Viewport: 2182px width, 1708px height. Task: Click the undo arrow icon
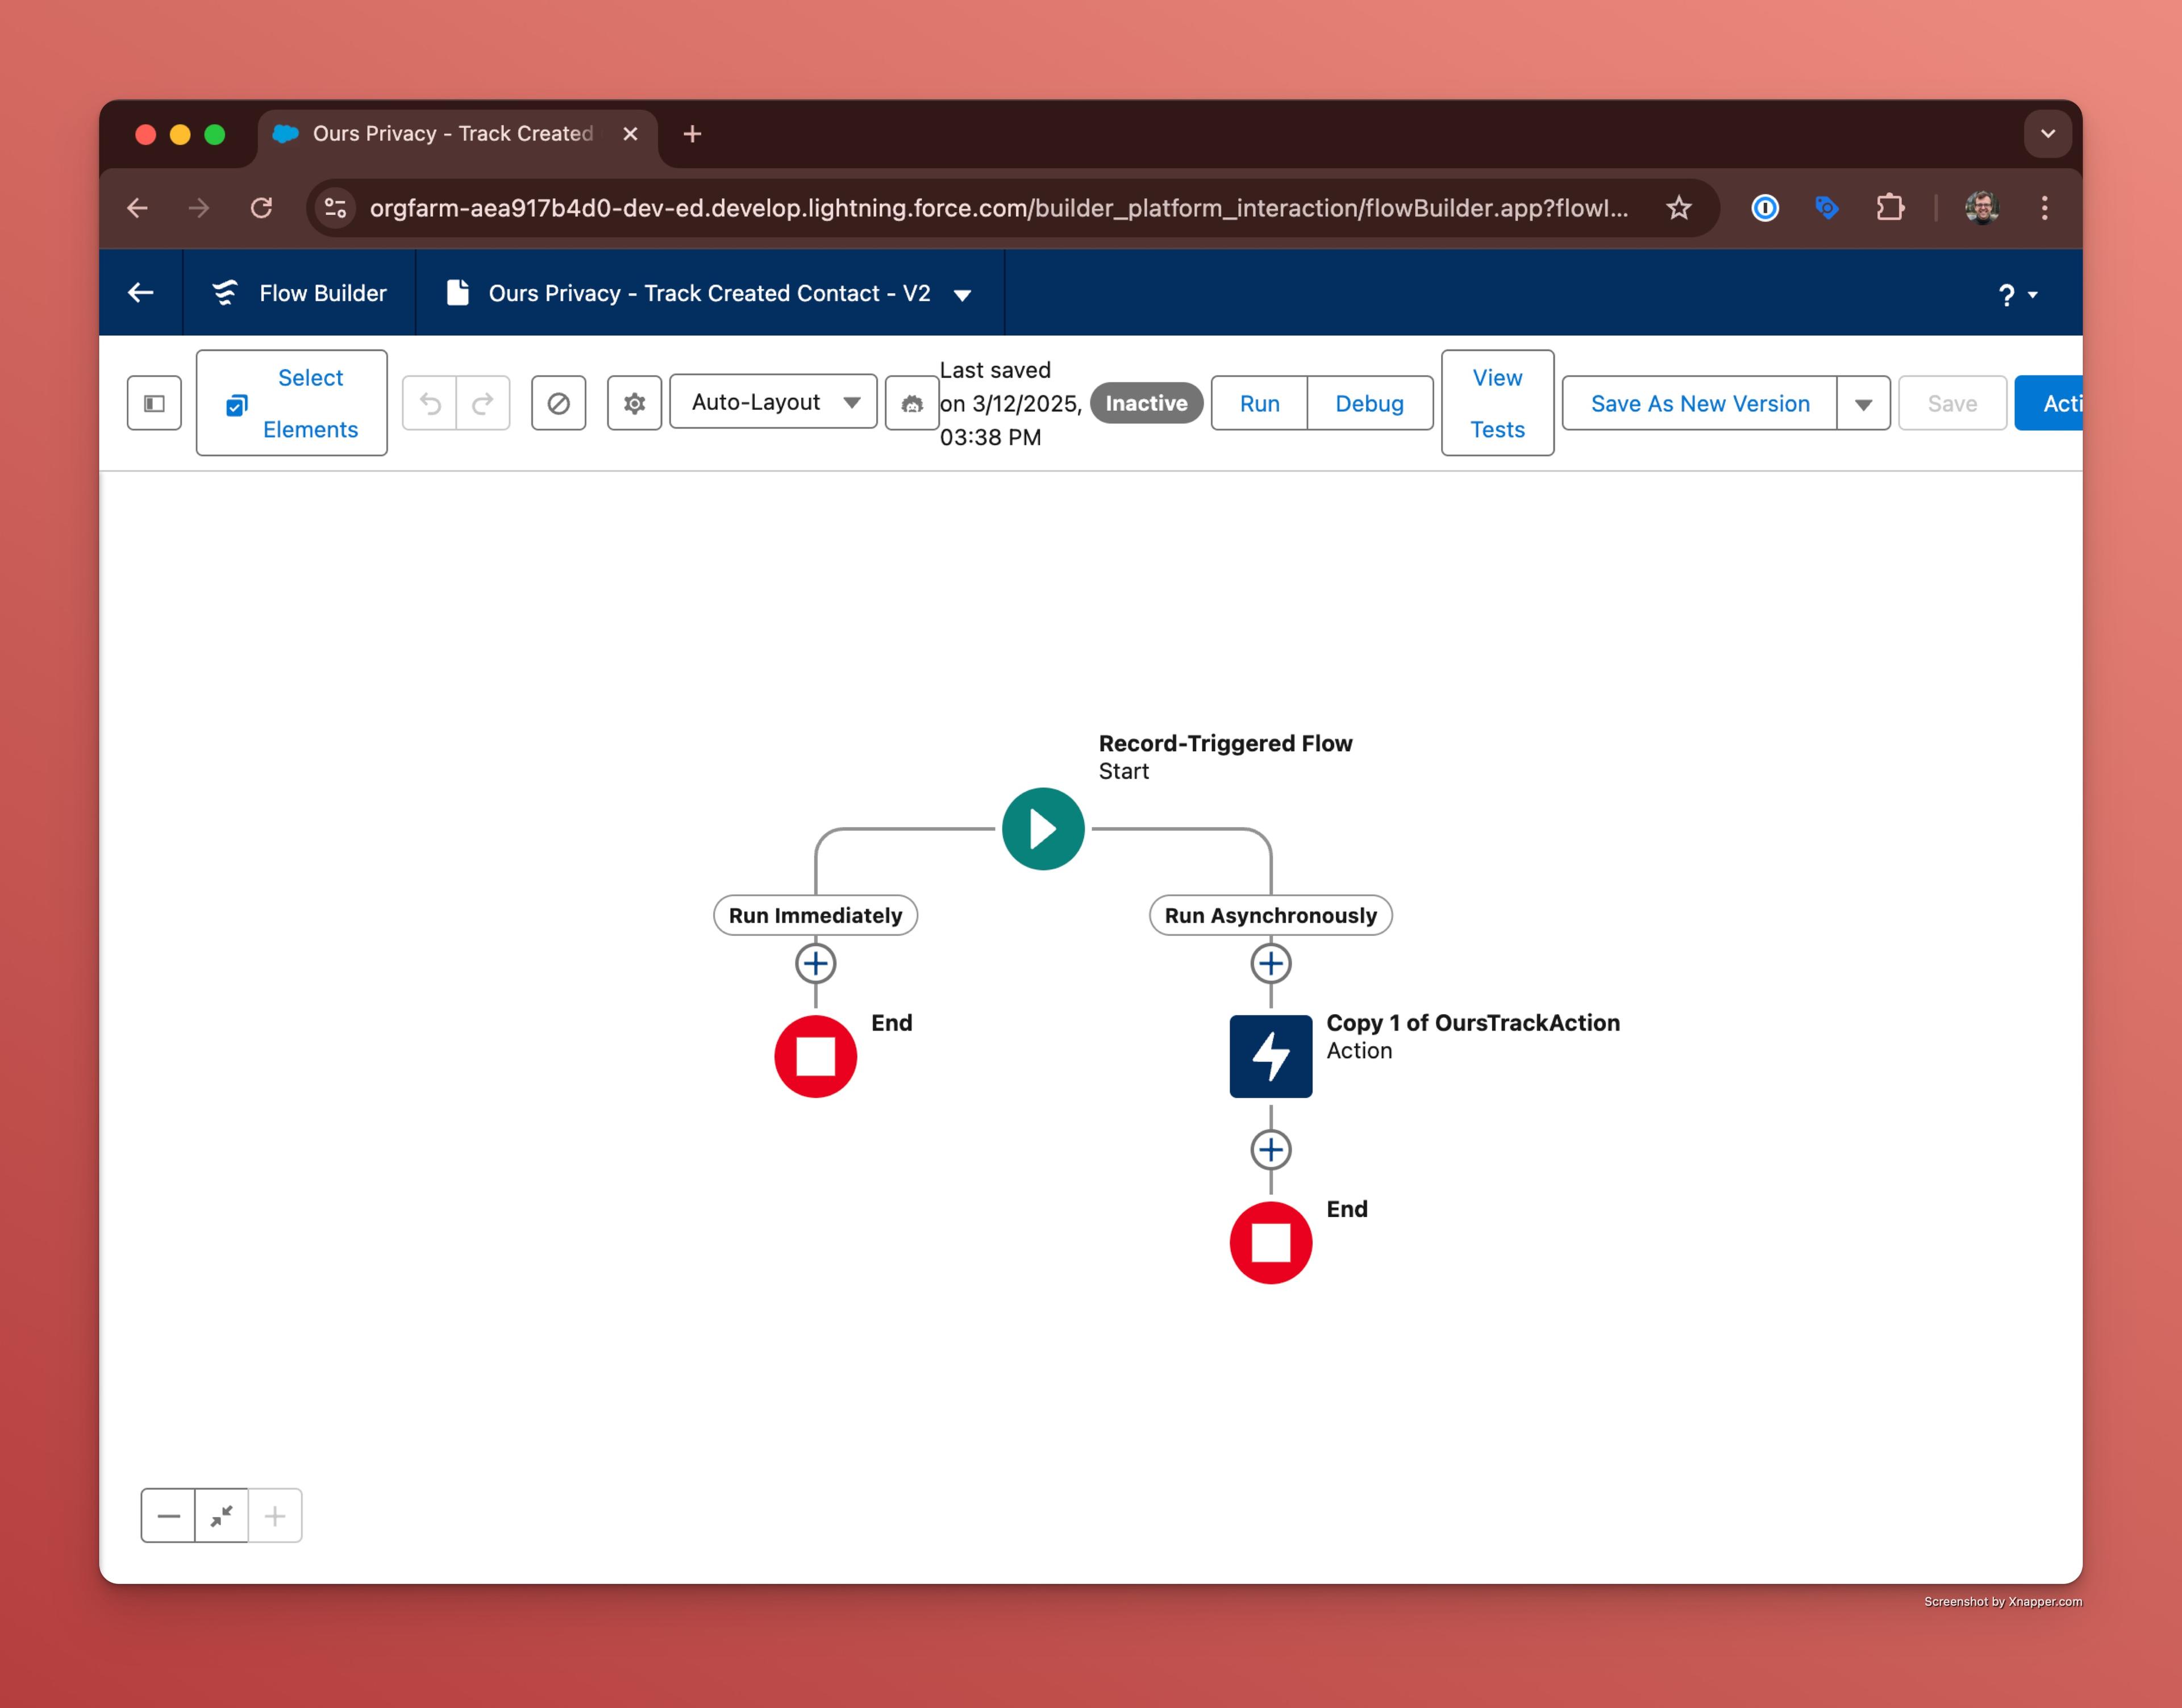(430, 403)
